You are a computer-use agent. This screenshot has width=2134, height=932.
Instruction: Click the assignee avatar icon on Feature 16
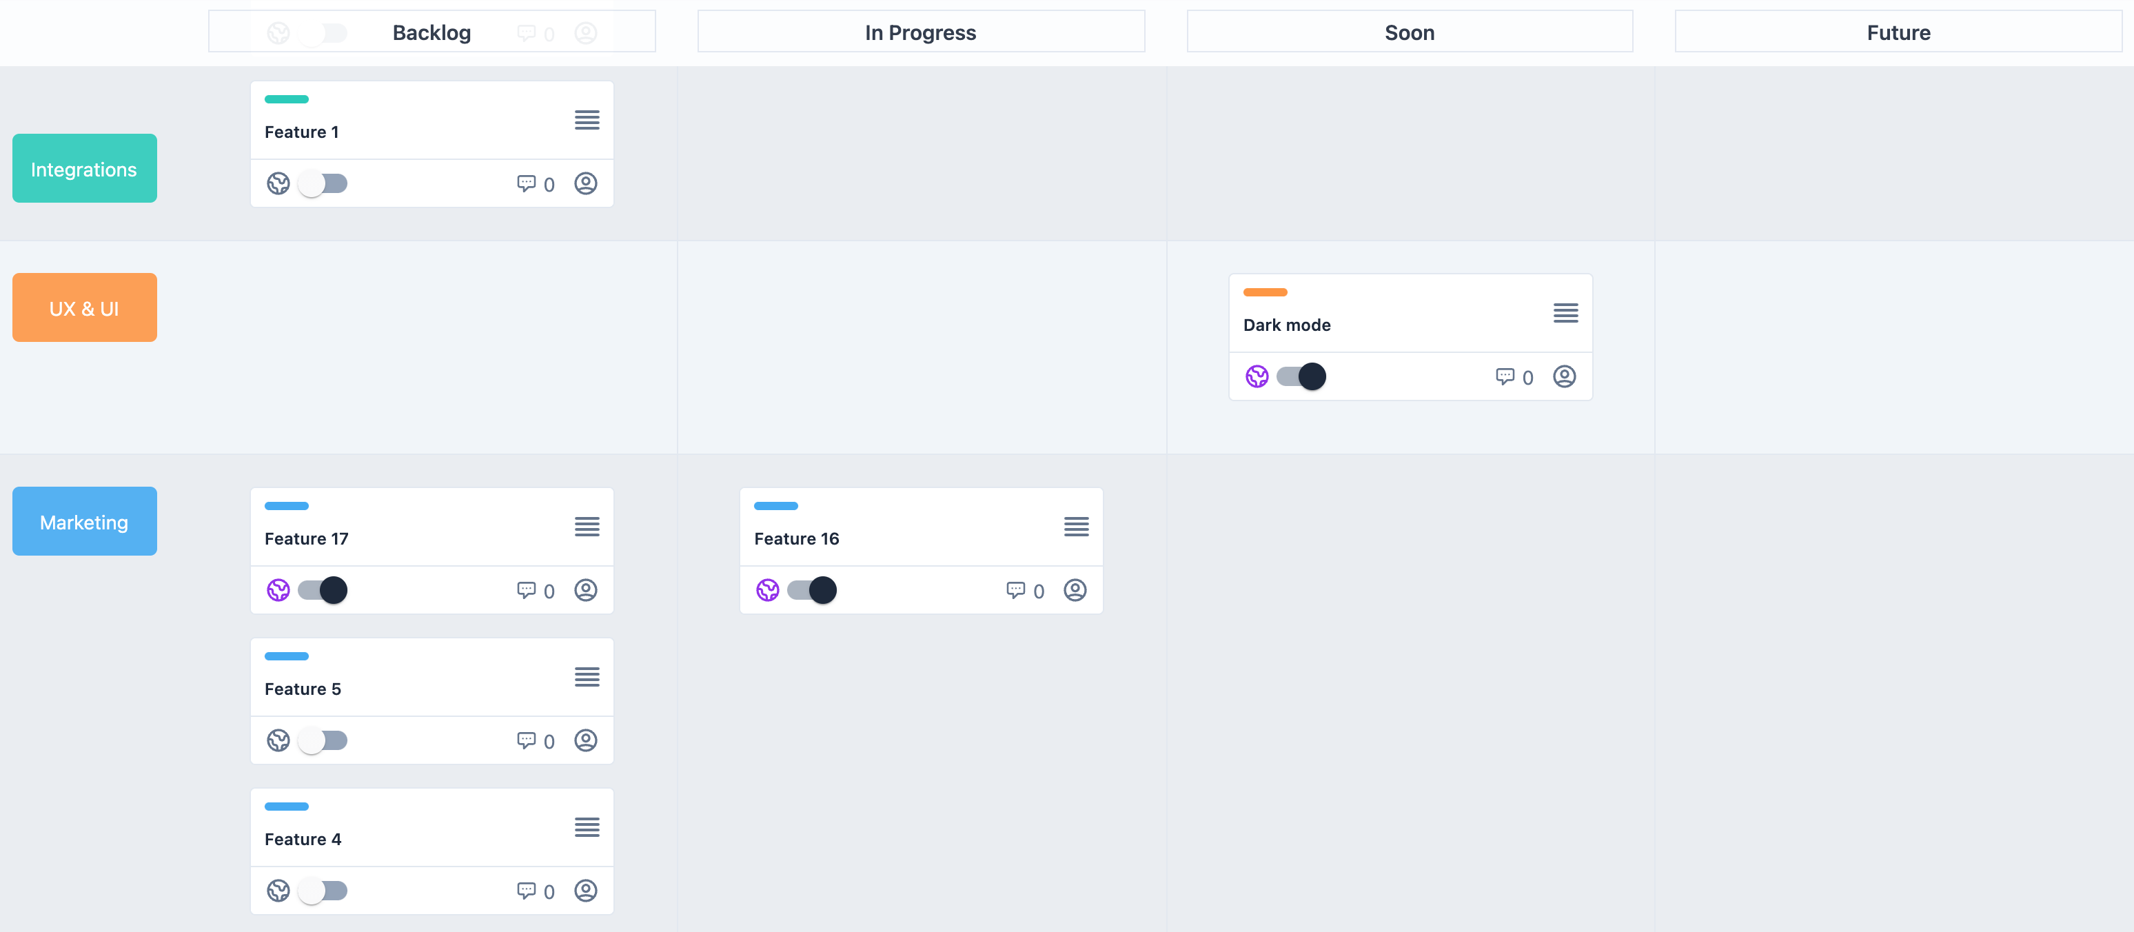[1075, 590]
